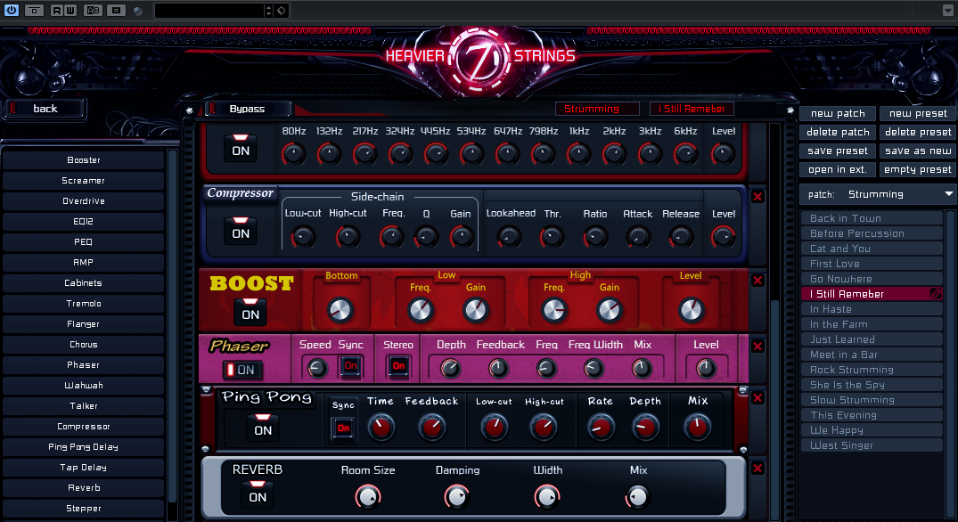The height and width of the screenshot is (522, 958).
Task: Click the save preset button
Action: 838,151
